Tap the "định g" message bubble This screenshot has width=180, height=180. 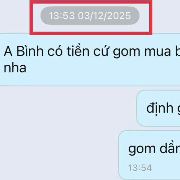[x=158, y=108]
